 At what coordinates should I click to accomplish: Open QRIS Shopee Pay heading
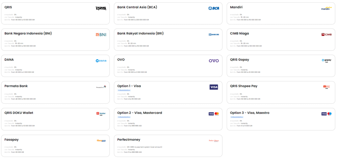coord(244,86)
